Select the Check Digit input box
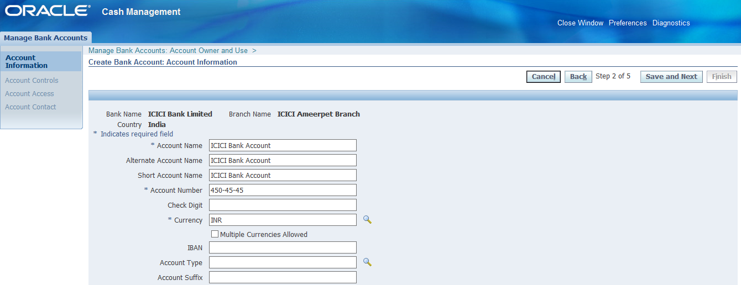This screenshot has width=741, height=285. point(283,205)
